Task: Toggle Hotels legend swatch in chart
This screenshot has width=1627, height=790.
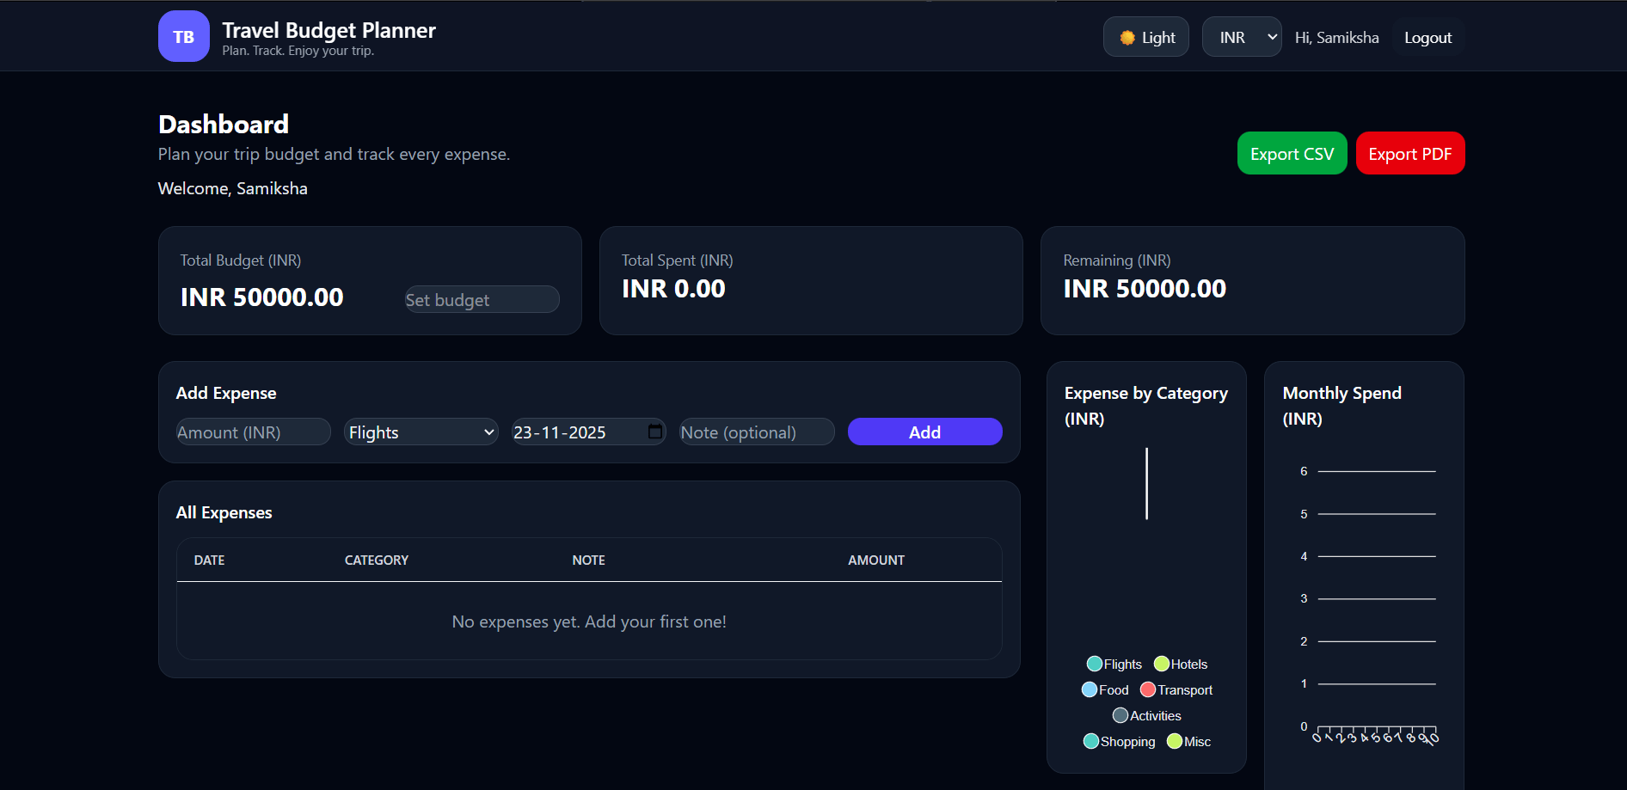Action: click(1162, 664)
